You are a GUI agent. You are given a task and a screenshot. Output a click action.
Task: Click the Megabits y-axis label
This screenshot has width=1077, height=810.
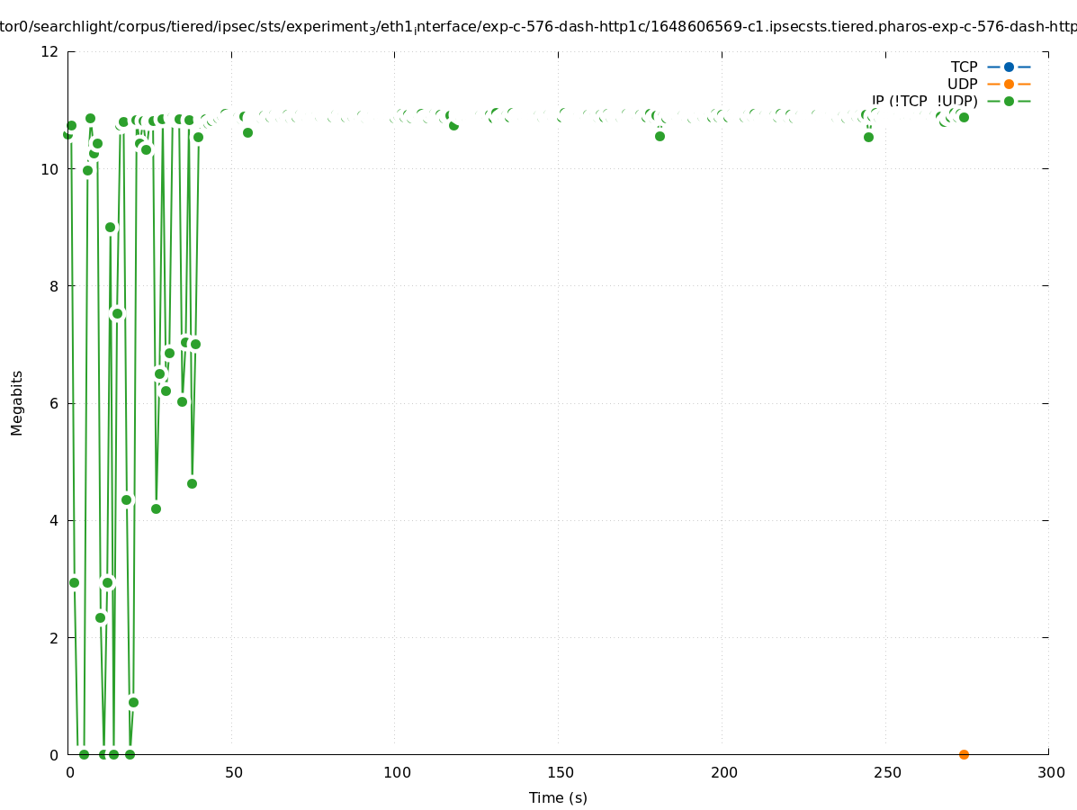tap(17, 402)
